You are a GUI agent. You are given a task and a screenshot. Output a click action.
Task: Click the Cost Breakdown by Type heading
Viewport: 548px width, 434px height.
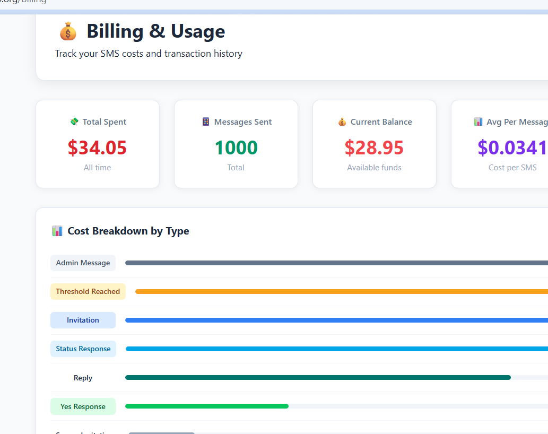128,231
